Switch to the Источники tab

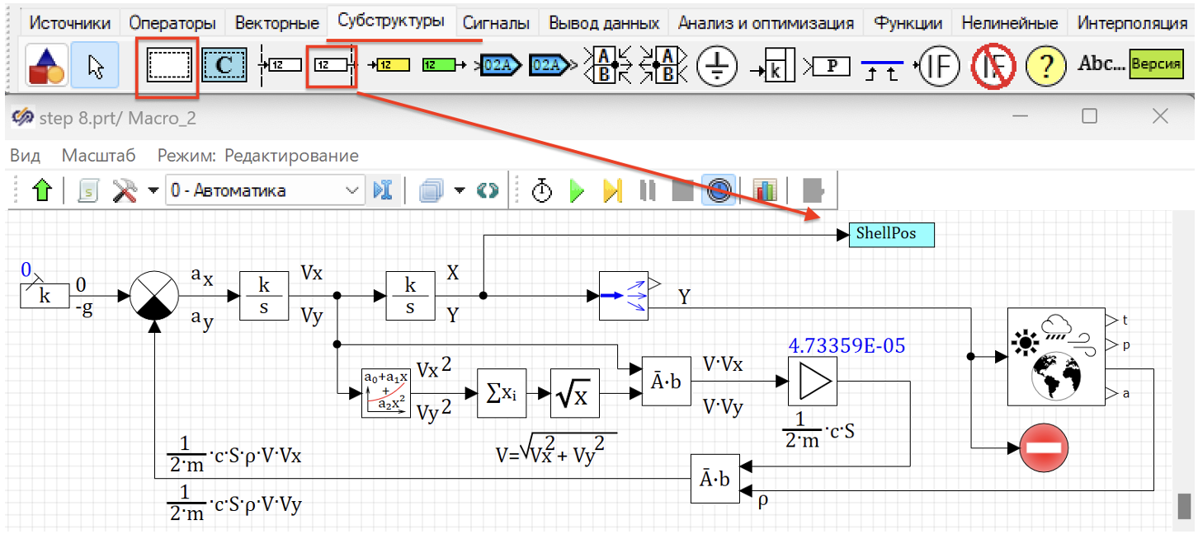(x=69, y=23)
